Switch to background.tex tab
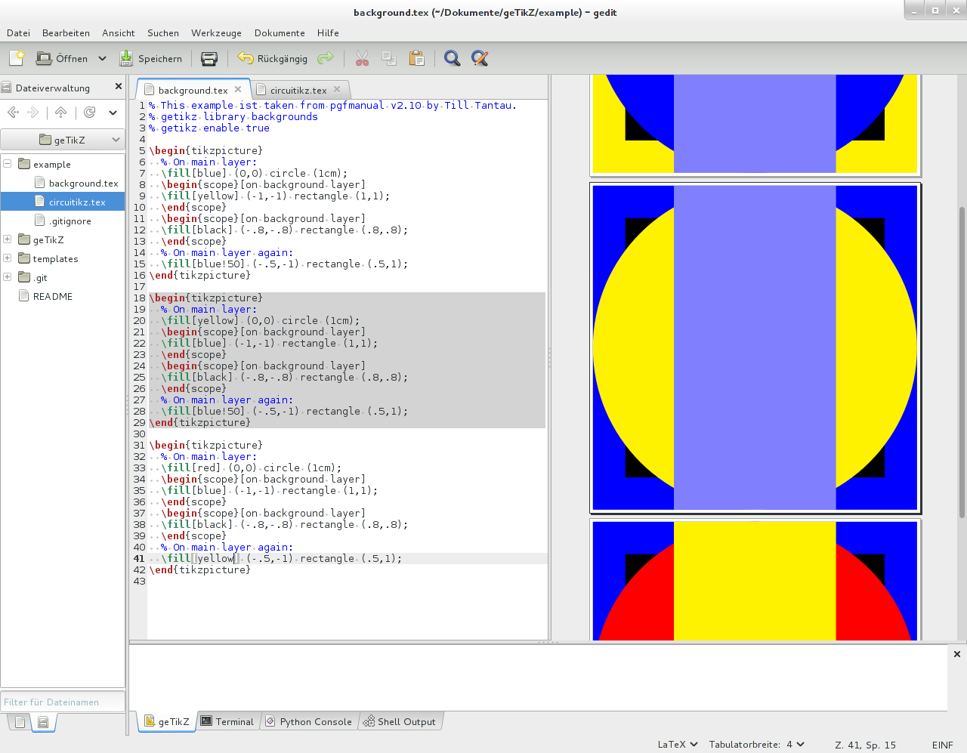The image size is (967, 753). tap(193, 90)
